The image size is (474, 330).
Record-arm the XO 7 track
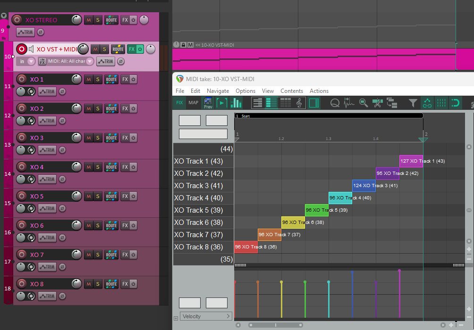point(21,255)
